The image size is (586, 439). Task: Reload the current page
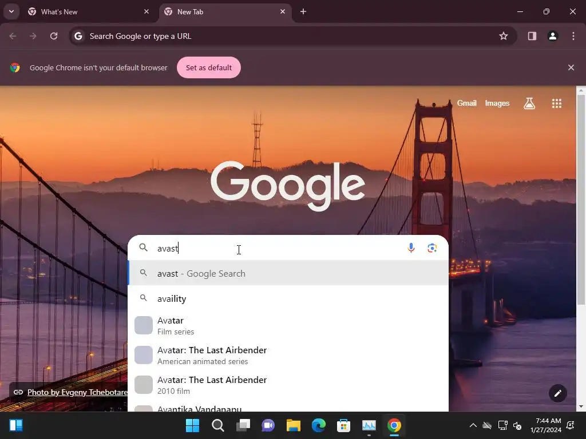(54, 36)
